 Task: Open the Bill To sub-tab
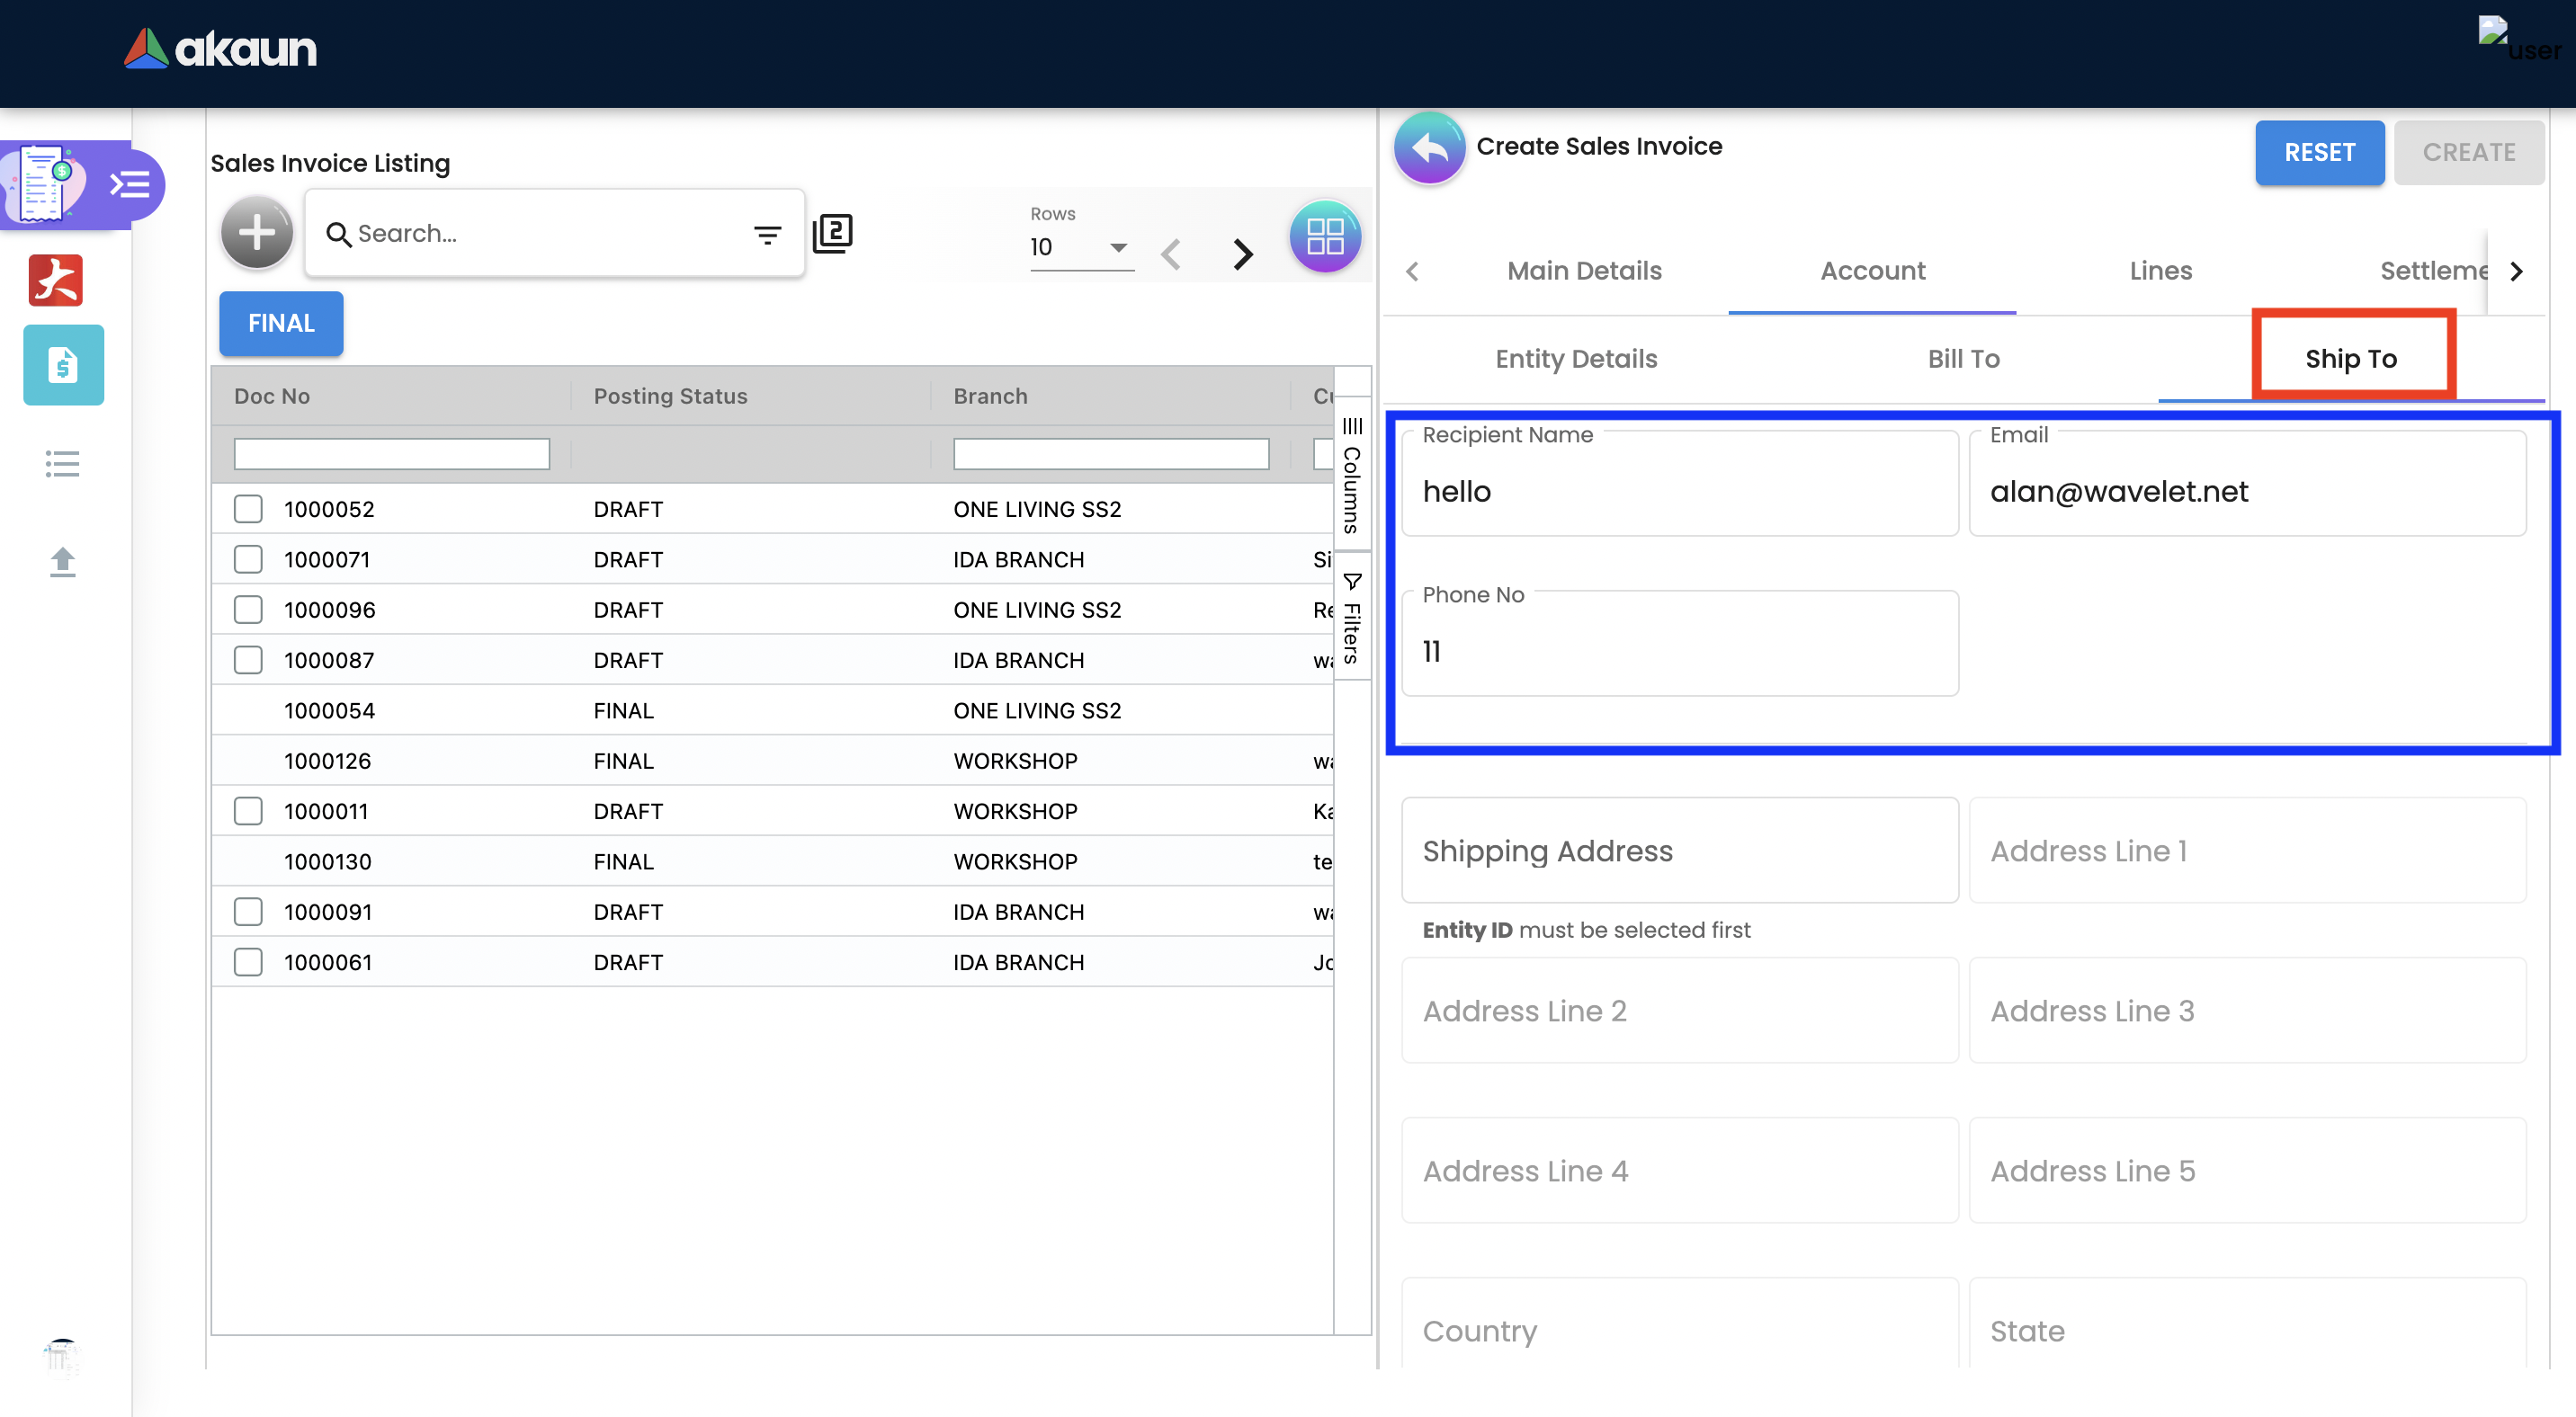point(1963,359)
